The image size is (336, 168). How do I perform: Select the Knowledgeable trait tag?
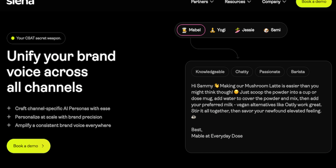(210, 72)
